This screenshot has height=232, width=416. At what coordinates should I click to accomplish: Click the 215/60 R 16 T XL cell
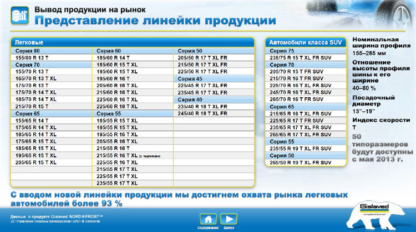click(133, 92)
